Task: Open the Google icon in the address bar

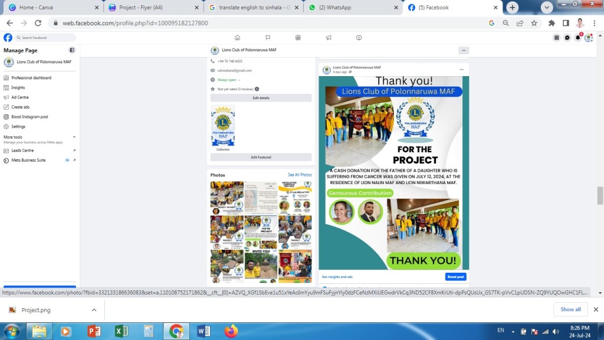Action: [491, 23]
